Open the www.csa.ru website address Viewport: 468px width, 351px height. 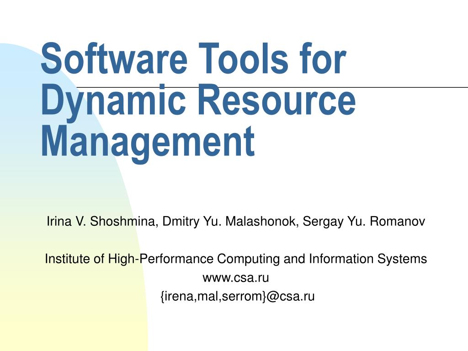point(236,278)
